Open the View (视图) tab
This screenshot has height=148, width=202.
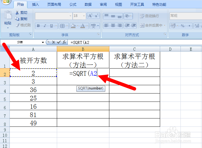point(119,5)
